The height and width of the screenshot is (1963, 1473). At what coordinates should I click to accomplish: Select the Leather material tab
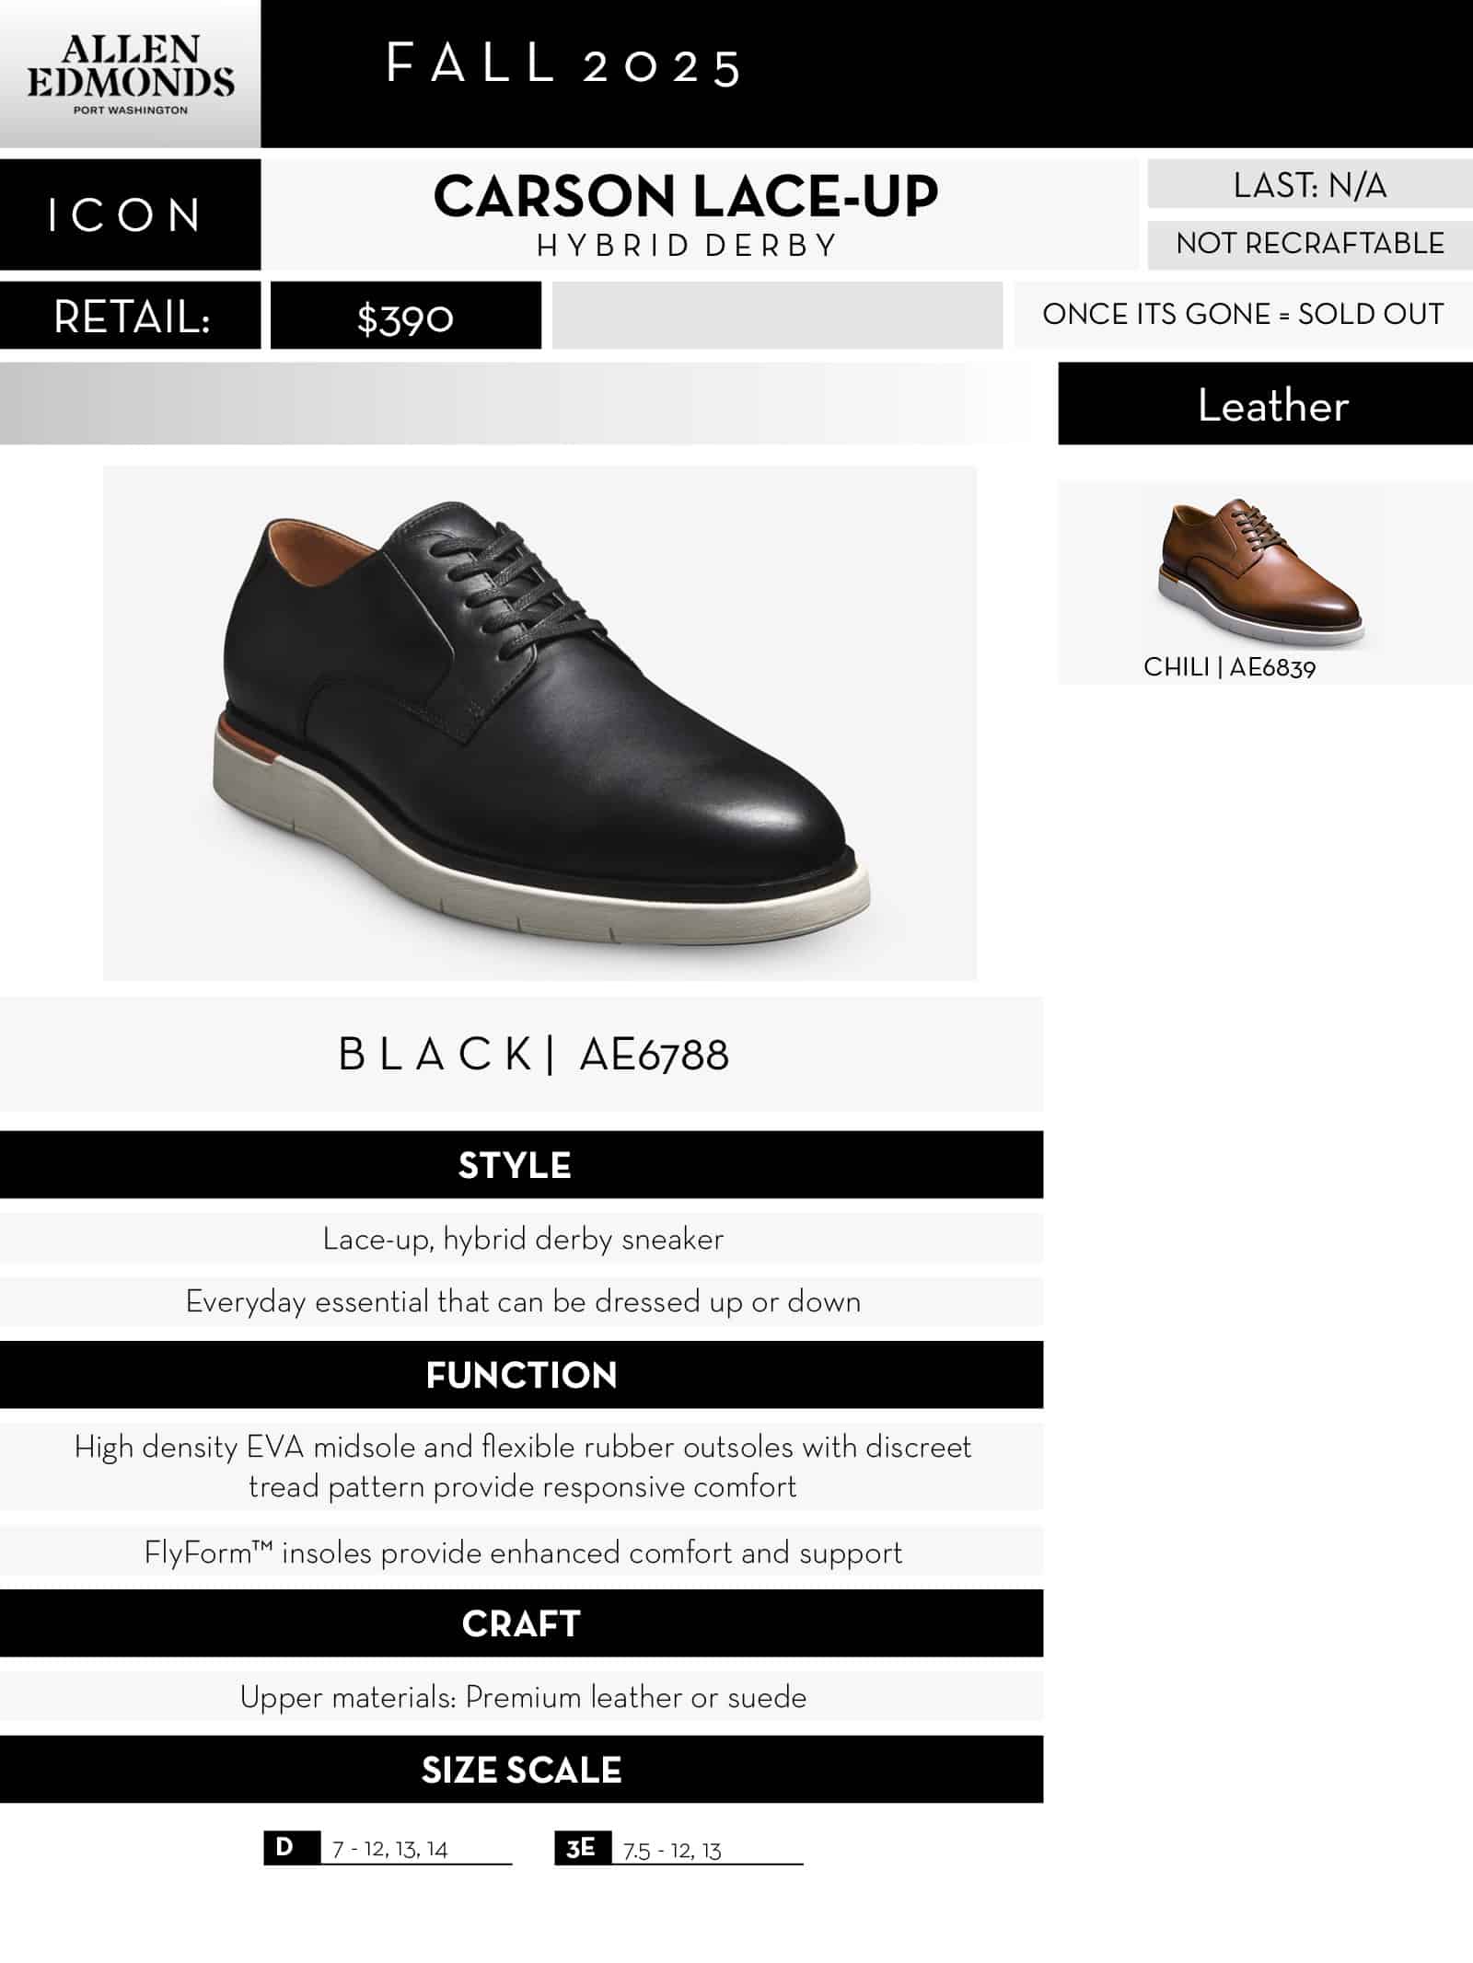coord(1272,405)
